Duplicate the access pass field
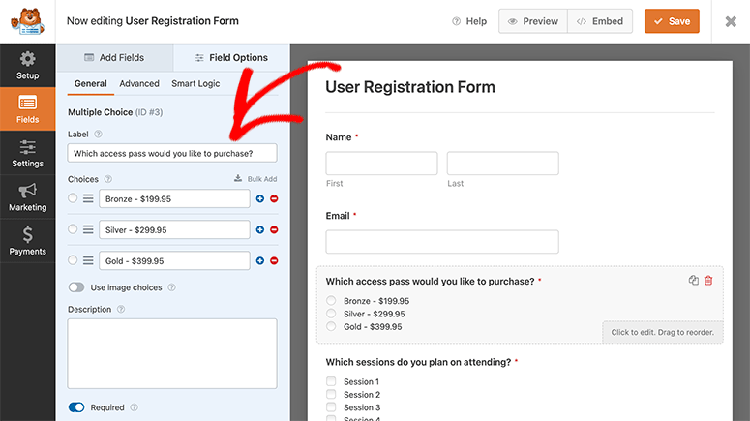The width and height of the screenshot is (750, 421). 694,281
